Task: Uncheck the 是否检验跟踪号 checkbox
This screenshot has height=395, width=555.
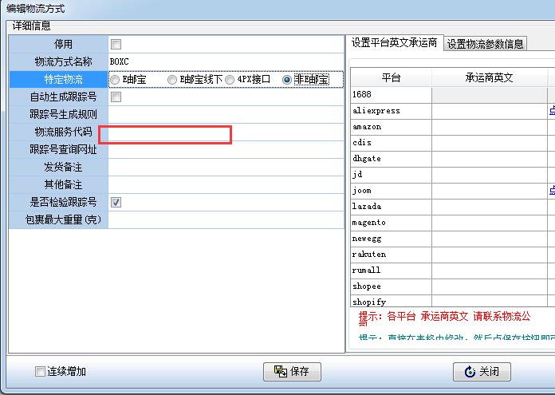Action: click(x=116, y=202)
